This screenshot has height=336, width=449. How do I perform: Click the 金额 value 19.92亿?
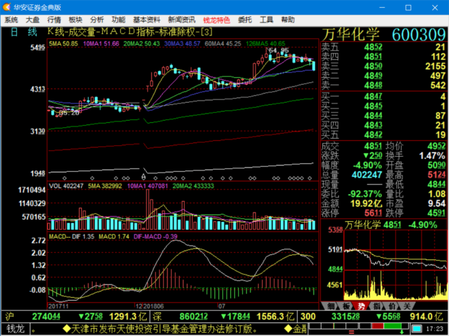(366, 204)
